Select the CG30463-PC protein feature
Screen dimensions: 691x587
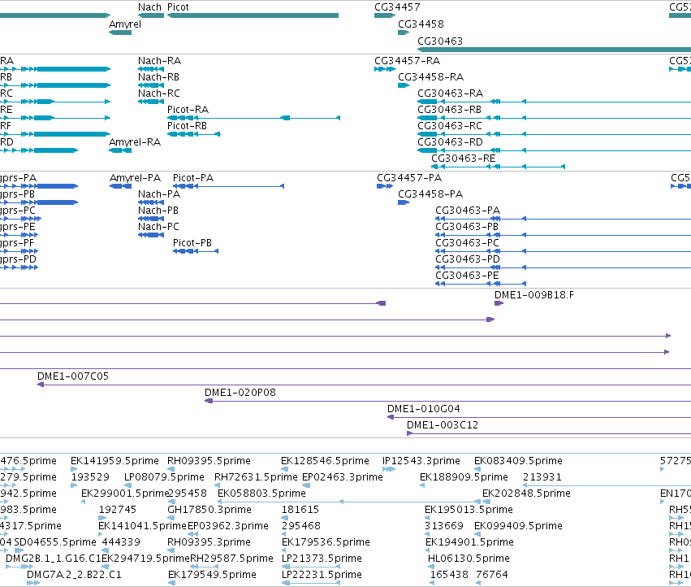coord(563,251)
